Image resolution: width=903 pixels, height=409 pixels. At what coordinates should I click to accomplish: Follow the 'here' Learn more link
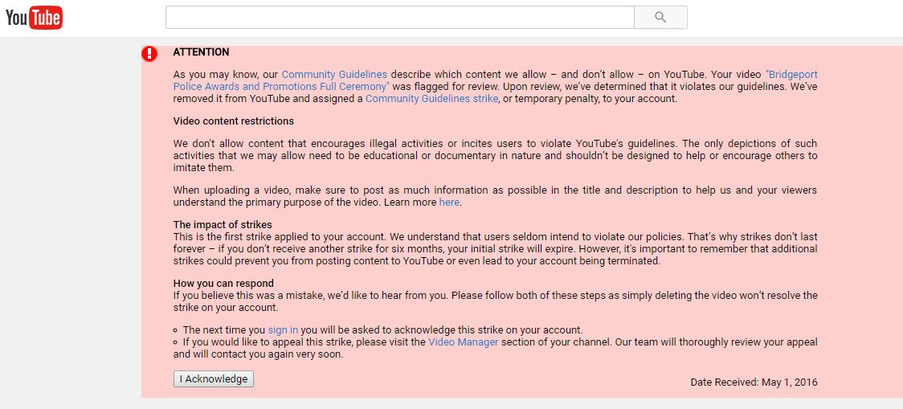[x=449, y=202]
